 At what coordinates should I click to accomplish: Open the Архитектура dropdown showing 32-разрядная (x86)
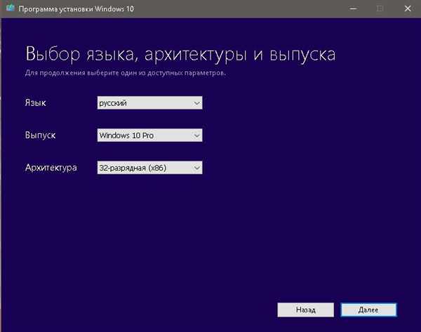point(149,168)
